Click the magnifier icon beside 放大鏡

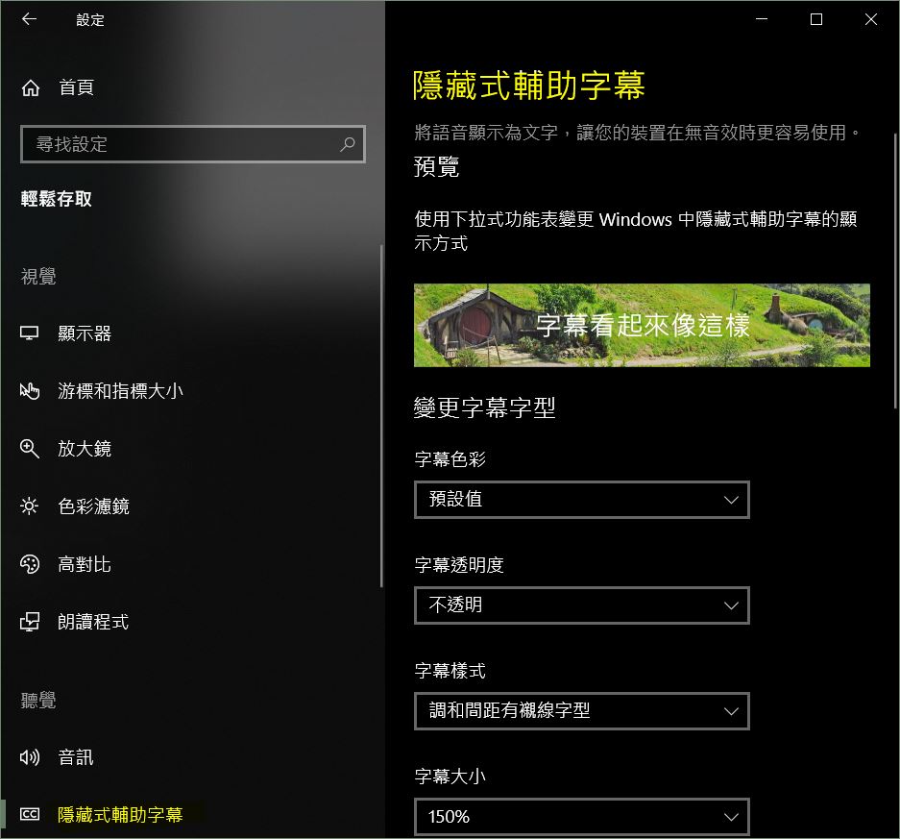[x=29, y=449]
